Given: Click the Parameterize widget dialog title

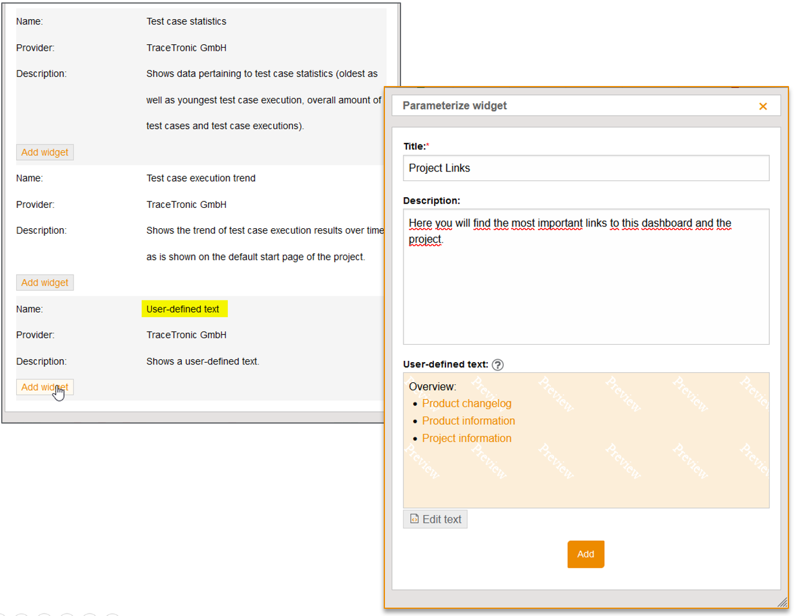Looking at the screenshot, I should 454,105.
